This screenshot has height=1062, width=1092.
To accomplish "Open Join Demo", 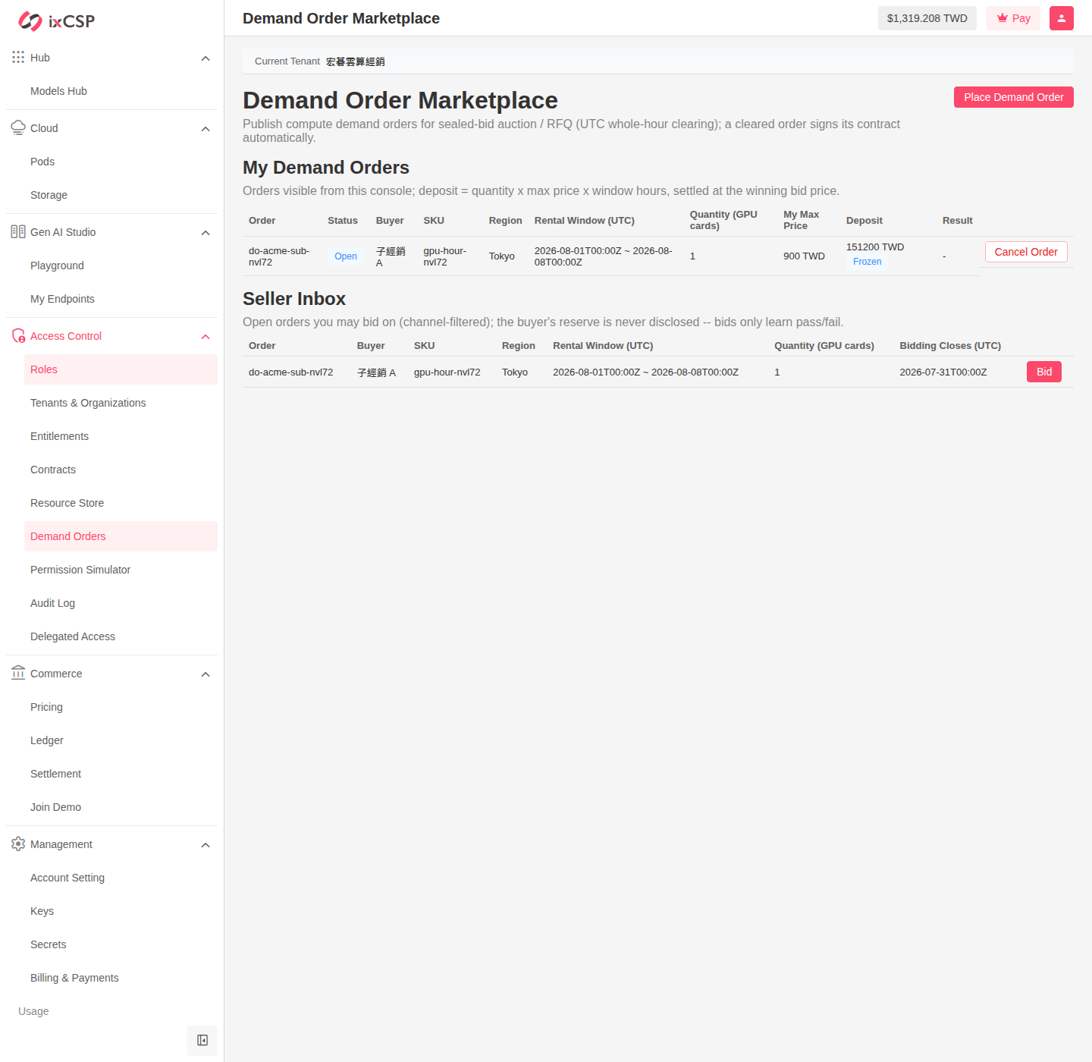I will (x=121, y=807).
